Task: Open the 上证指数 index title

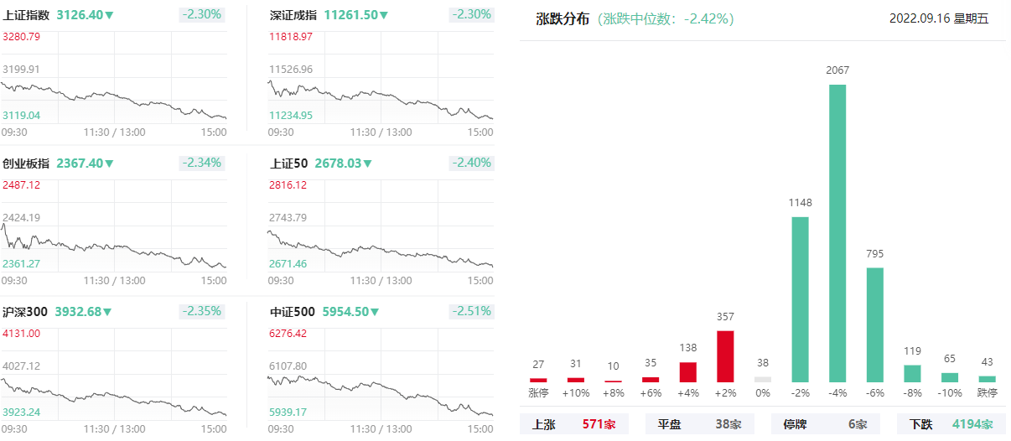Action: click(27, 15)
